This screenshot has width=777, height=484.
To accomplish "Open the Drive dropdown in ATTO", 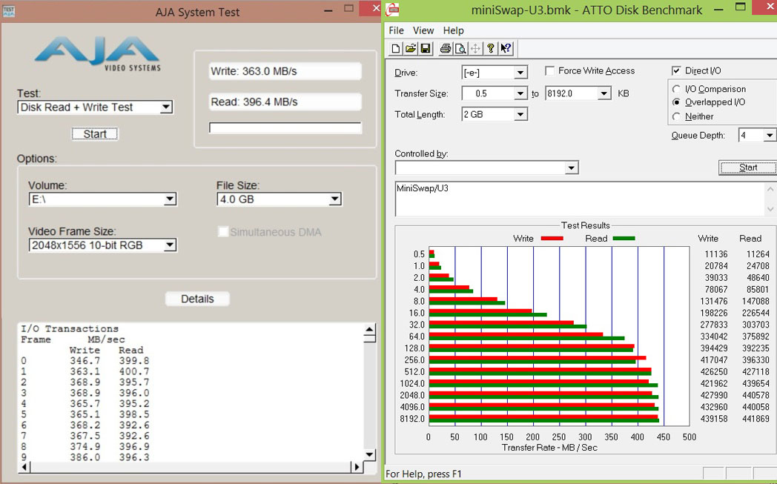I will pos(520,73).
